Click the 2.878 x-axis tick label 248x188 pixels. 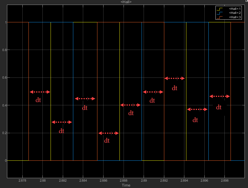pyautogui.click(x=22, y=180)
